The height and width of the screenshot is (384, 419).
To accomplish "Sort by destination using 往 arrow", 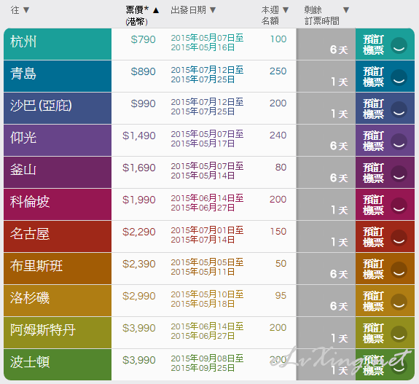I will tap(26, 10).
